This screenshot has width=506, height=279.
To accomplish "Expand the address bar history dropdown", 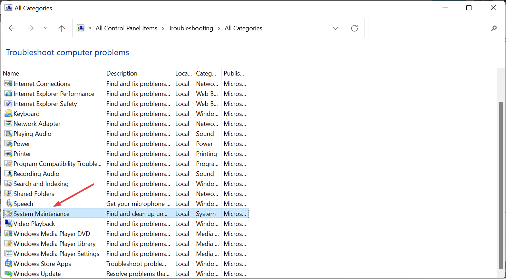I will click(335, 28).
